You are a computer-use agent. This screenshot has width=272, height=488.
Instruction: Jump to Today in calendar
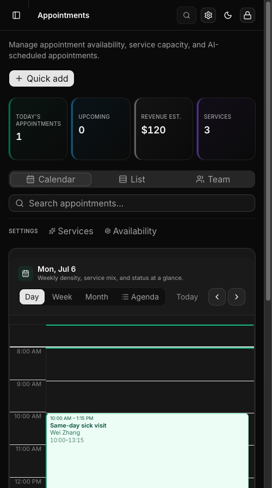click(187, 297)
